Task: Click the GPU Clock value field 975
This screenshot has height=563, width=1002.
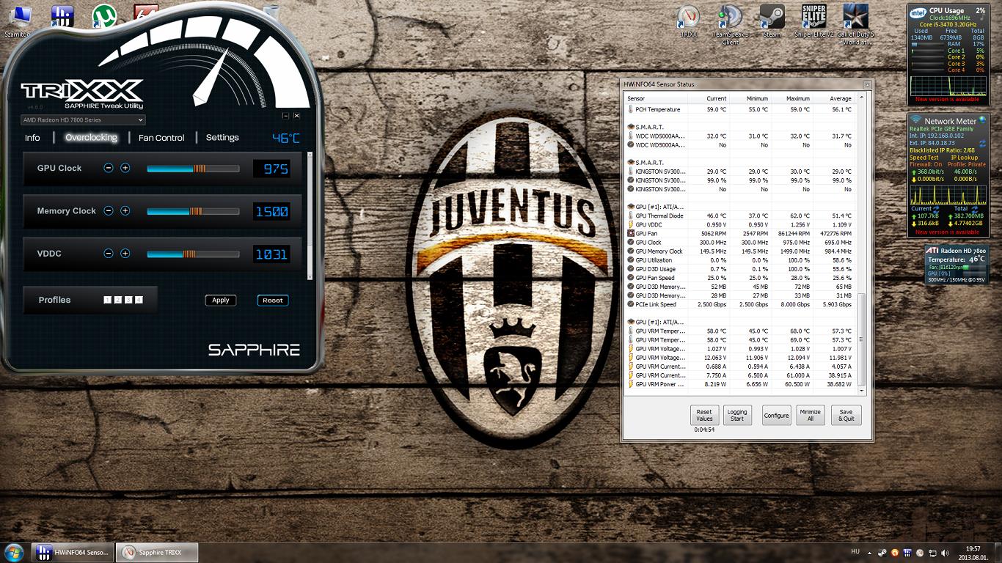Action: (271, 169)
